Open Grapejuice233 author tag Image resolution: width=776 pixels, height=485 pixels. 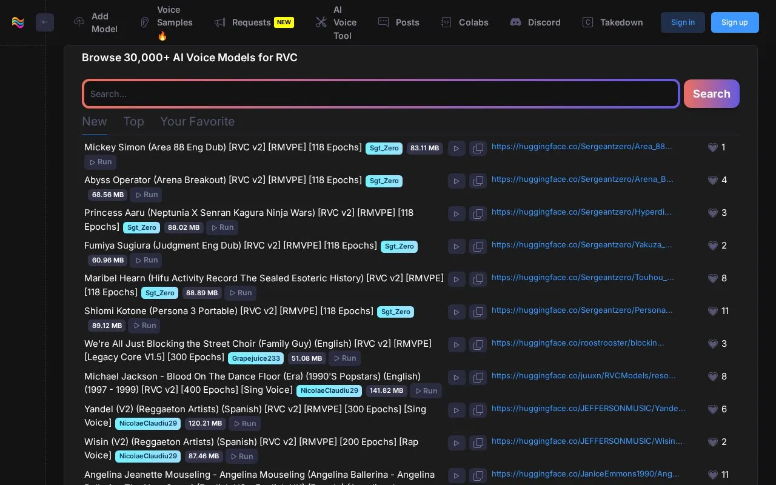(256, 358)
